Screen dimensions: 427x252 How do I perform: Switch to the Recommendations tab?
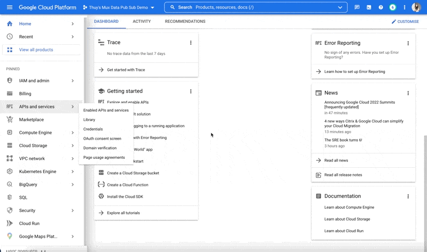click(185, 21)
